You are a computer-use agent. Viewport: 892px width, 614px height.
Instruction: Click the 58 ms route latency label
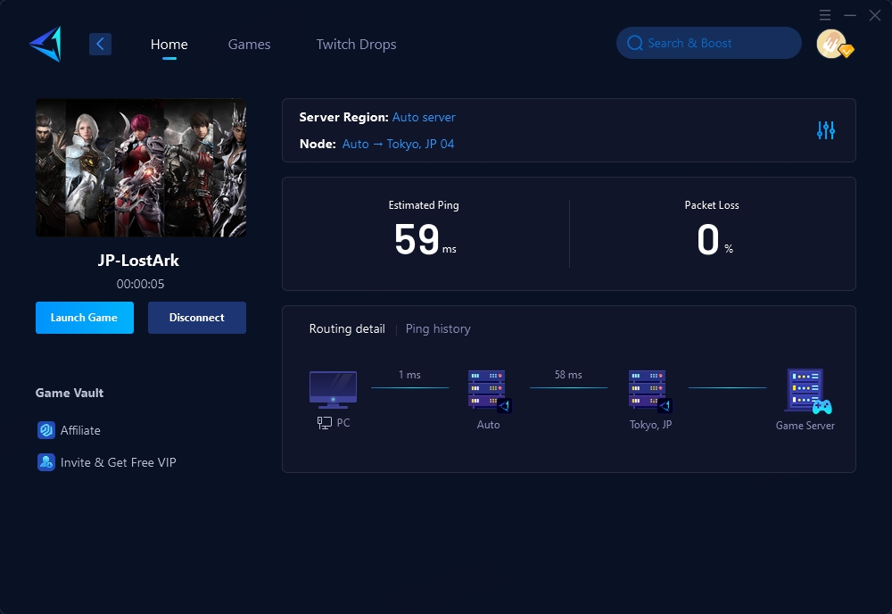click(568, 375)
